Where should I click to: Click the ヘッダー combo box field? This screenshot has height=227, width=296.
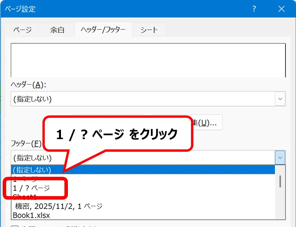click(x=143, y=99)
